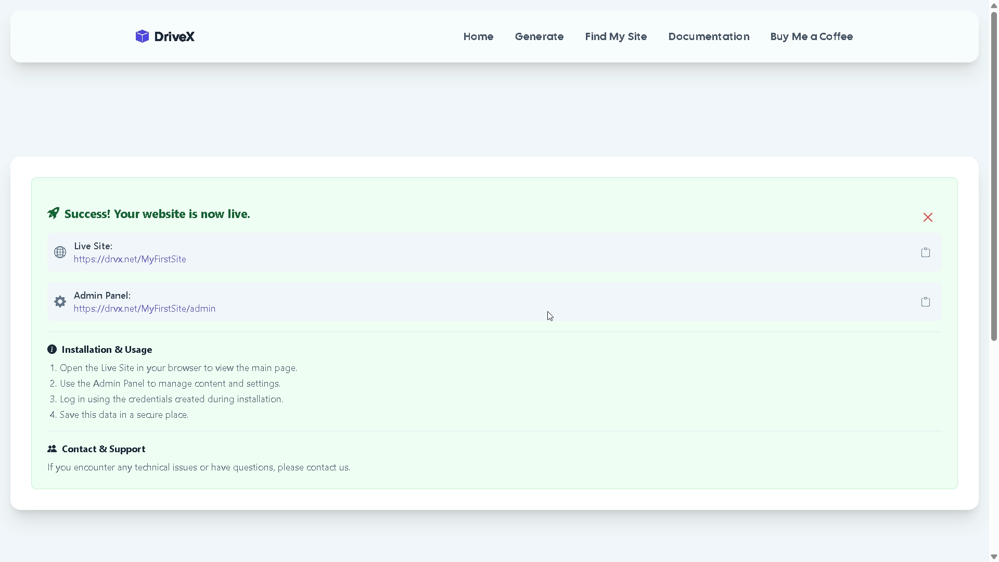Open the Find My Site nav link

point(616,36)
